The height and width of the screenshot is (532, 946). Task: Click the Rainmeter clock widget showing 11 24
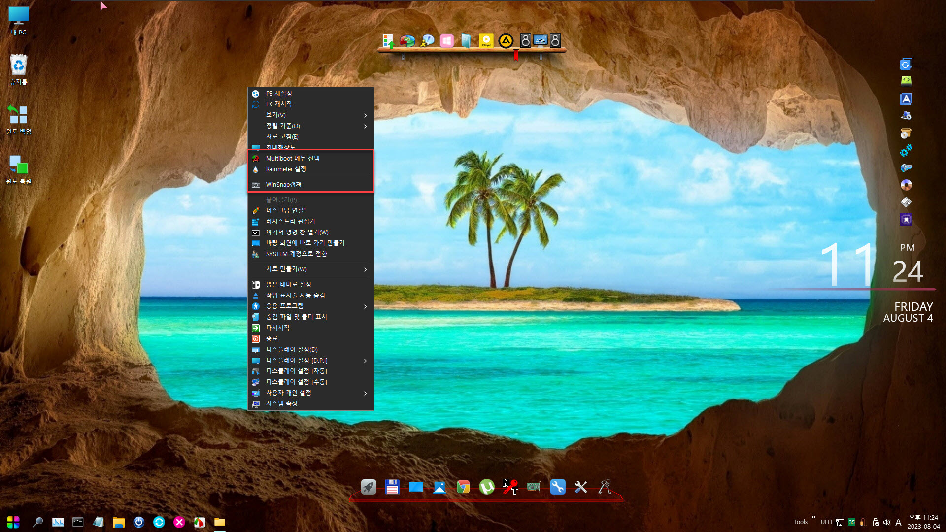[x=871, y=265]
